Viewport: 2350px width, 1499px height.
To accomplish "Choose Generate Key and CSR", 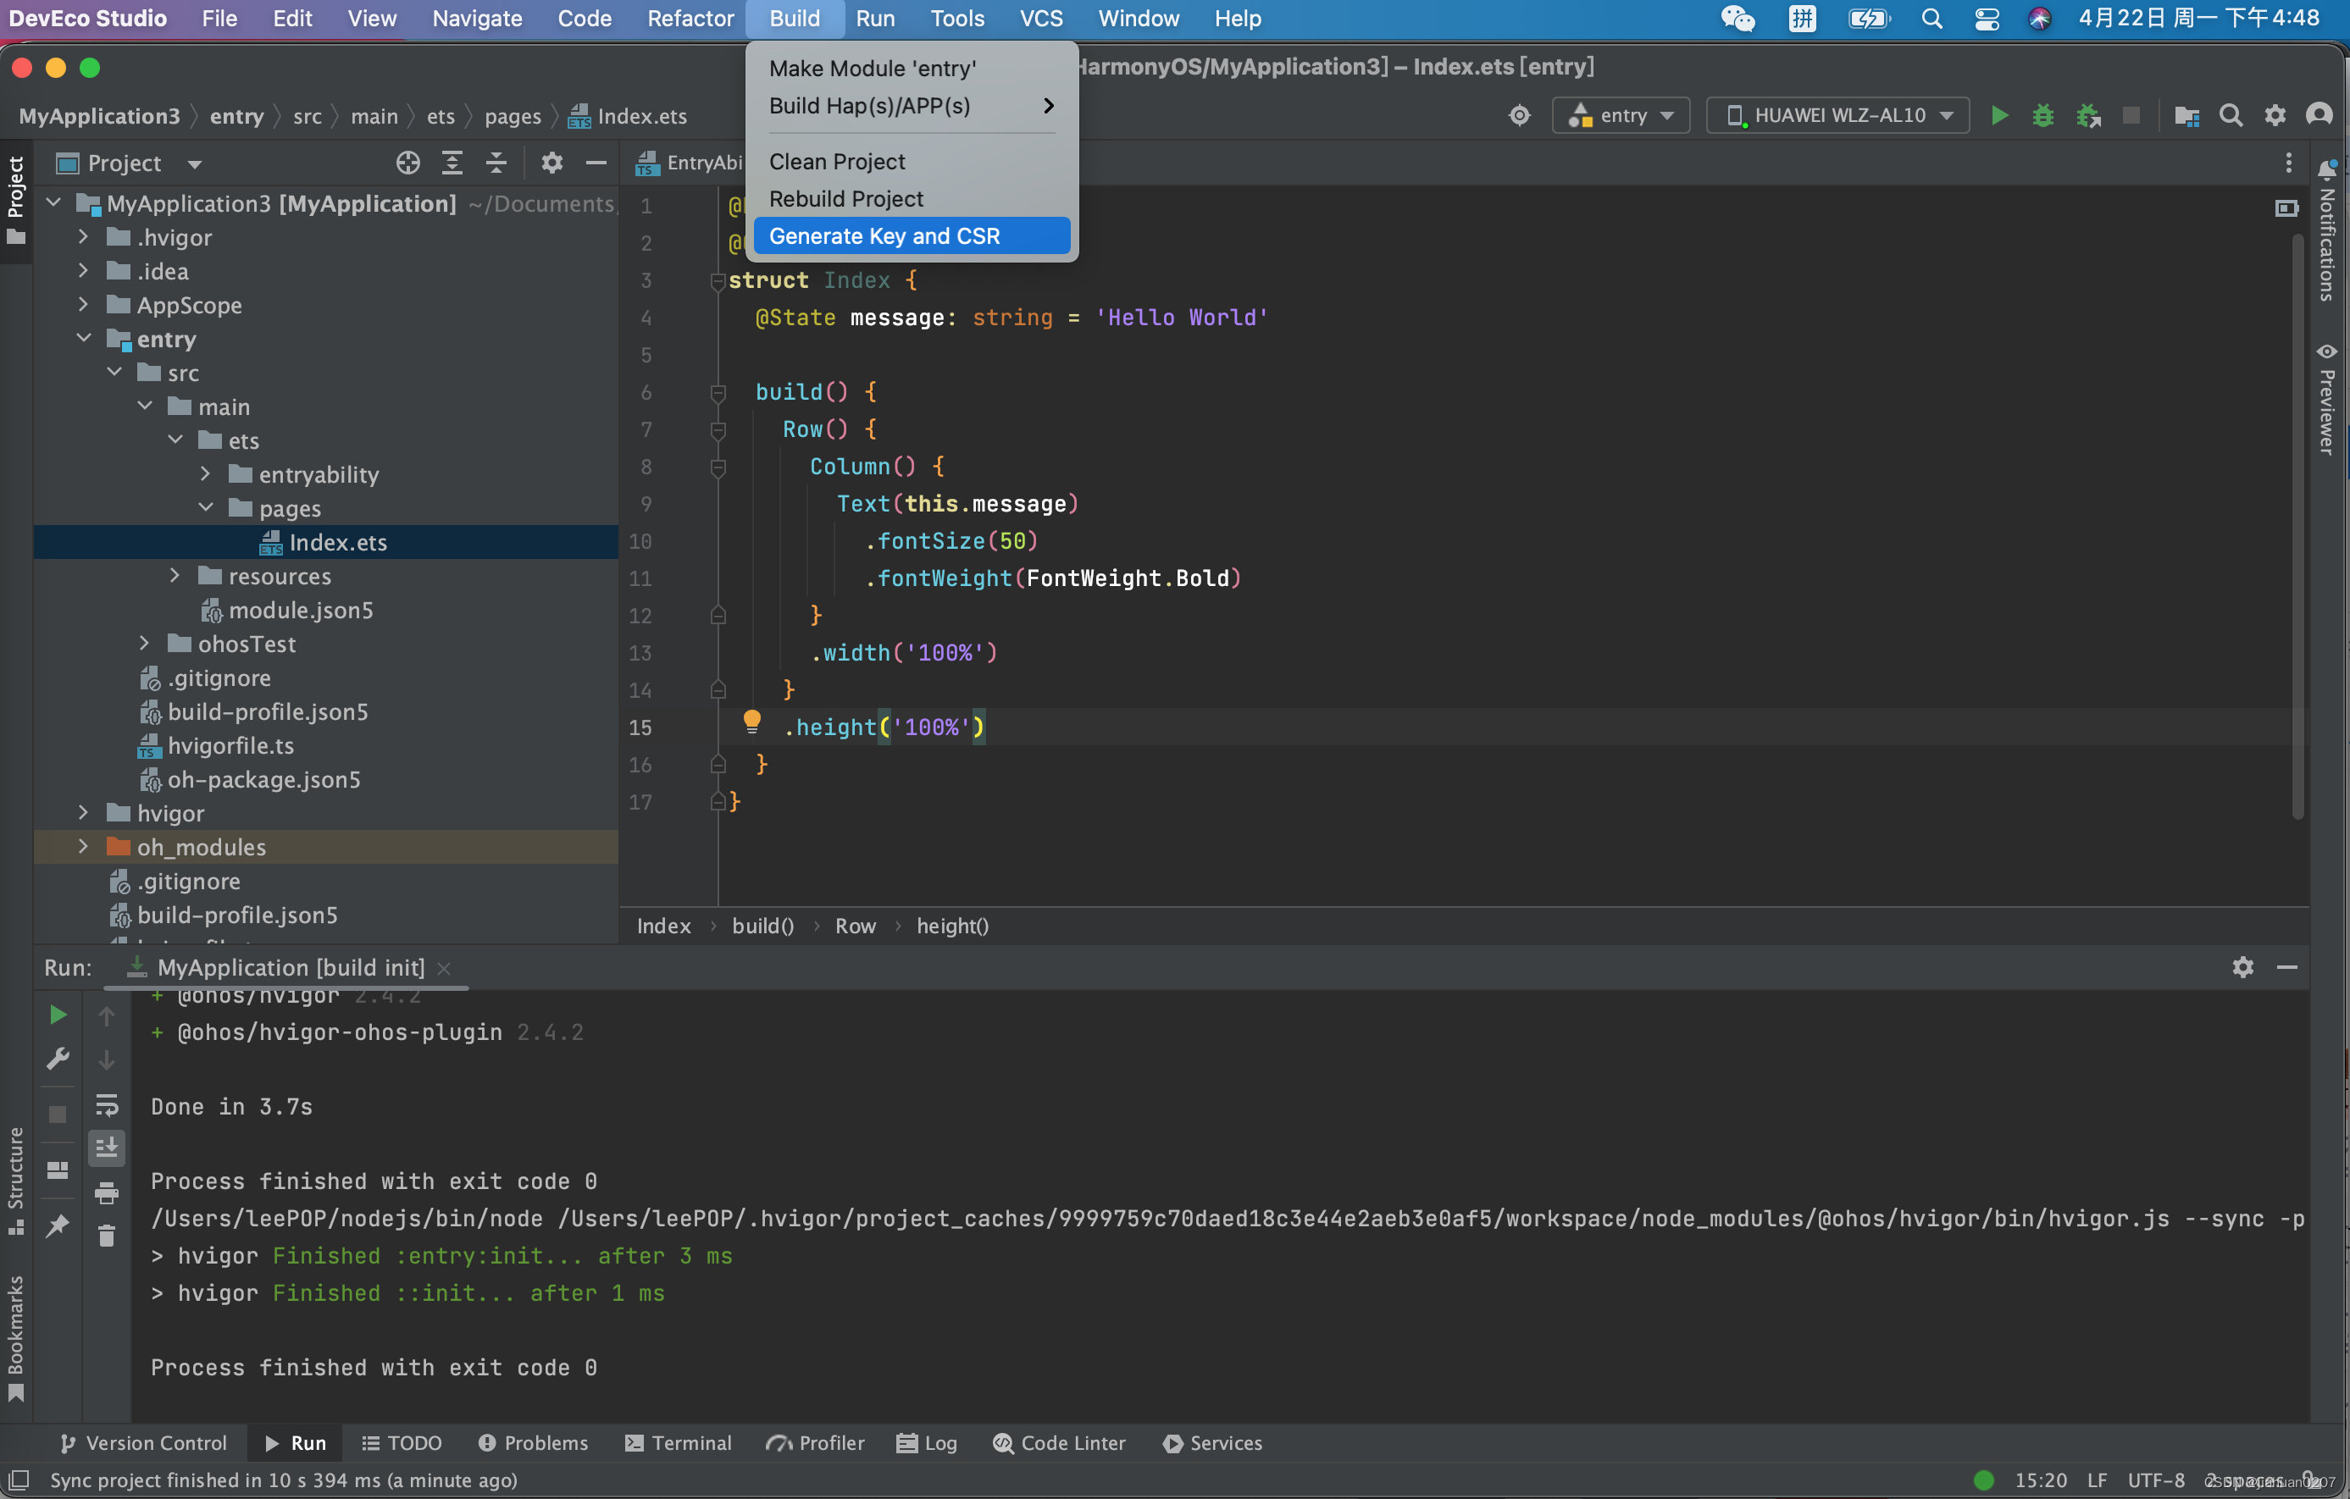I will click(912, 236).
